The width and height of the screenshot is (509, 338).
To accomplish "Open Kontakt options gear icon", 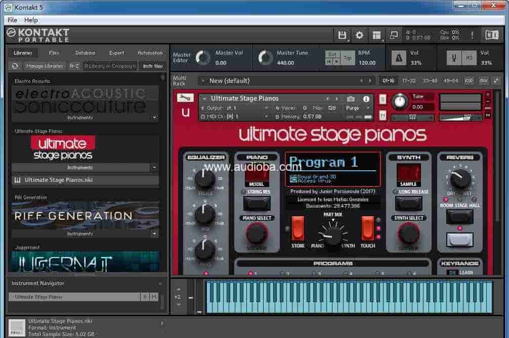I will point(359,35).
